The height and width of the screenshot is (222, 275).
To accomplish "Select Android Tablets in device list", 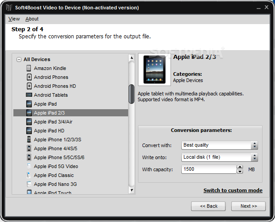I will (51, 95).
